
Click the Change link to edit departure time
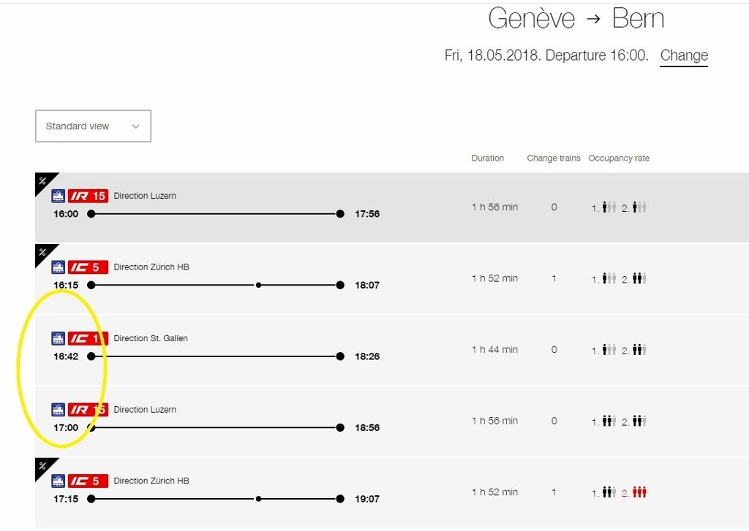coord(683,56)
